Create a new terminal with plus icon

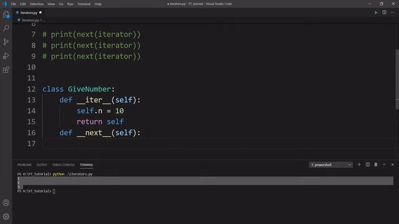[x=359, y=165]
